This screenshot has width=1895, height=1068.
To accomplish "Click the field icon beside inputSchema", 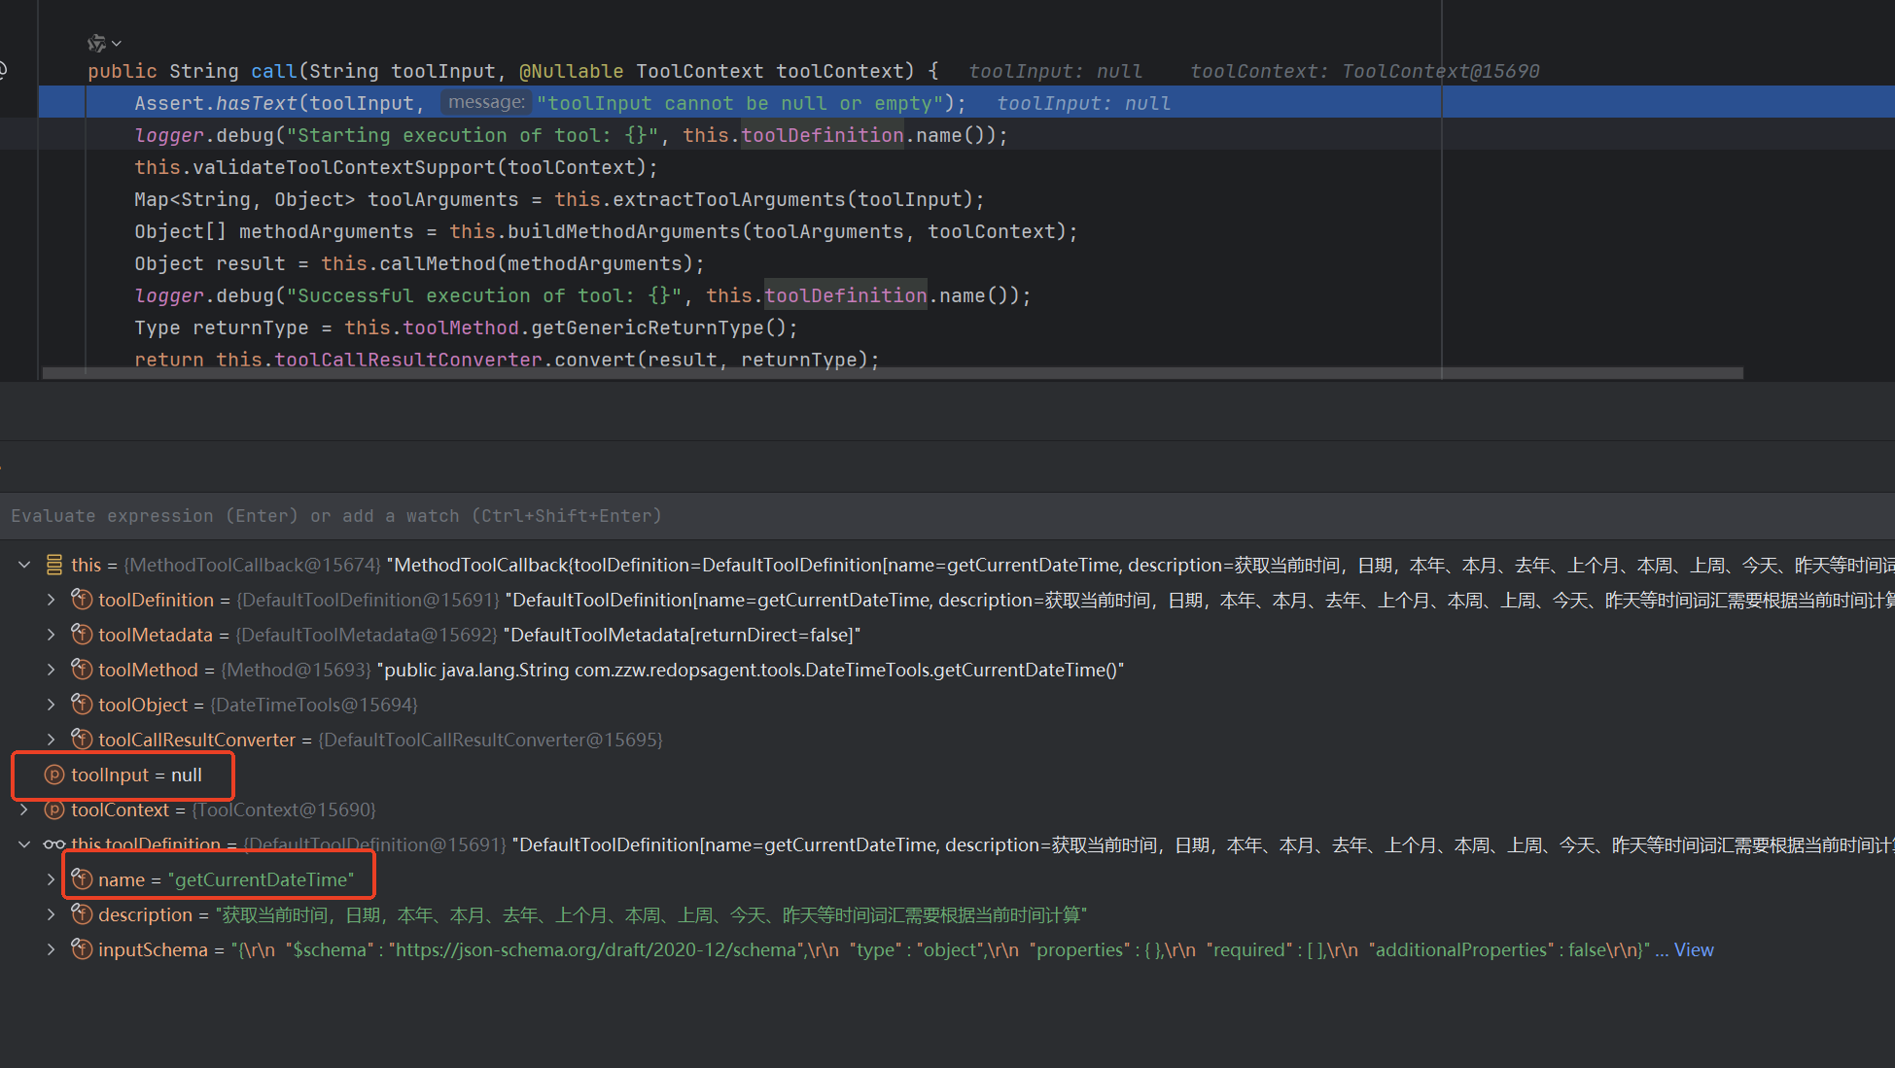I will pyautogui.click(x=83, y=949).
